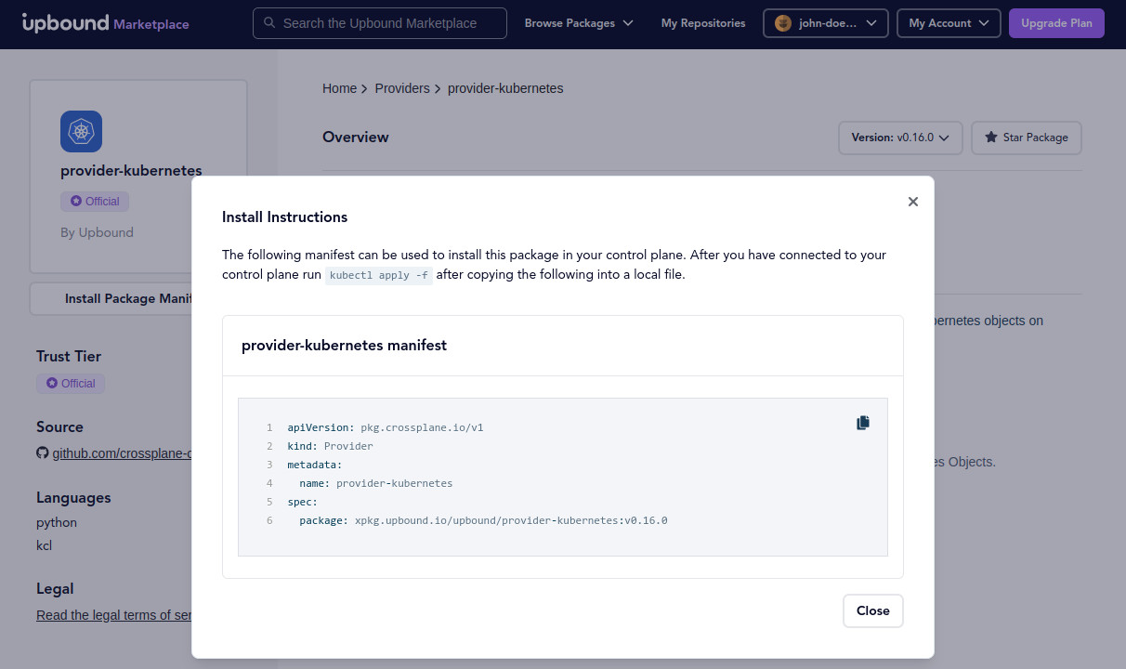Open the Version v0.16.0 selector

pos(899,138)
